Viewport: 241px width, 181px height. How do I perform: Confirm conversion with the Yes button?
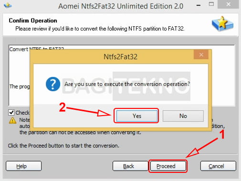pyautogui.click(x=137, y=116)
